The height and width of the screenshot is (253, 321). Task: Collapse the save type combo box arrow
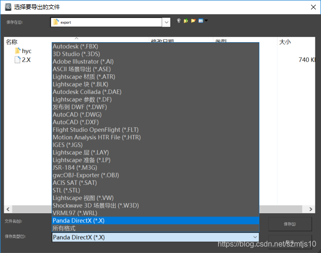pos(255,237)
